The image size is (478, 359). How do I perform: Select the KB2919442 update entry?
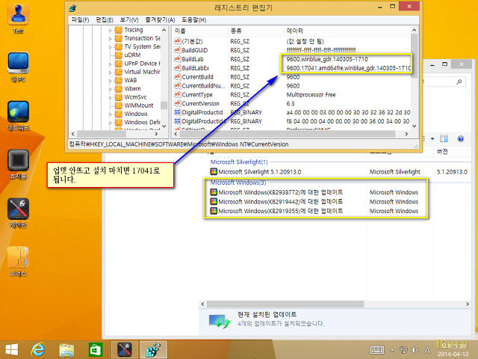coord(276,202)
